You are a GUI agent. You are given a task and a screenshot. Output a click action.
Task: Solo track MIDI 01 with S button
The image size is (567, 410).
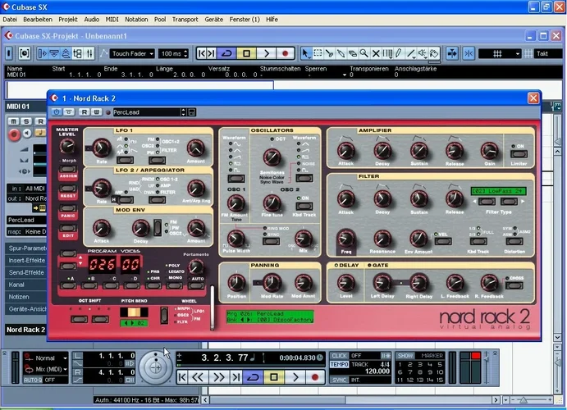point(27,121)
